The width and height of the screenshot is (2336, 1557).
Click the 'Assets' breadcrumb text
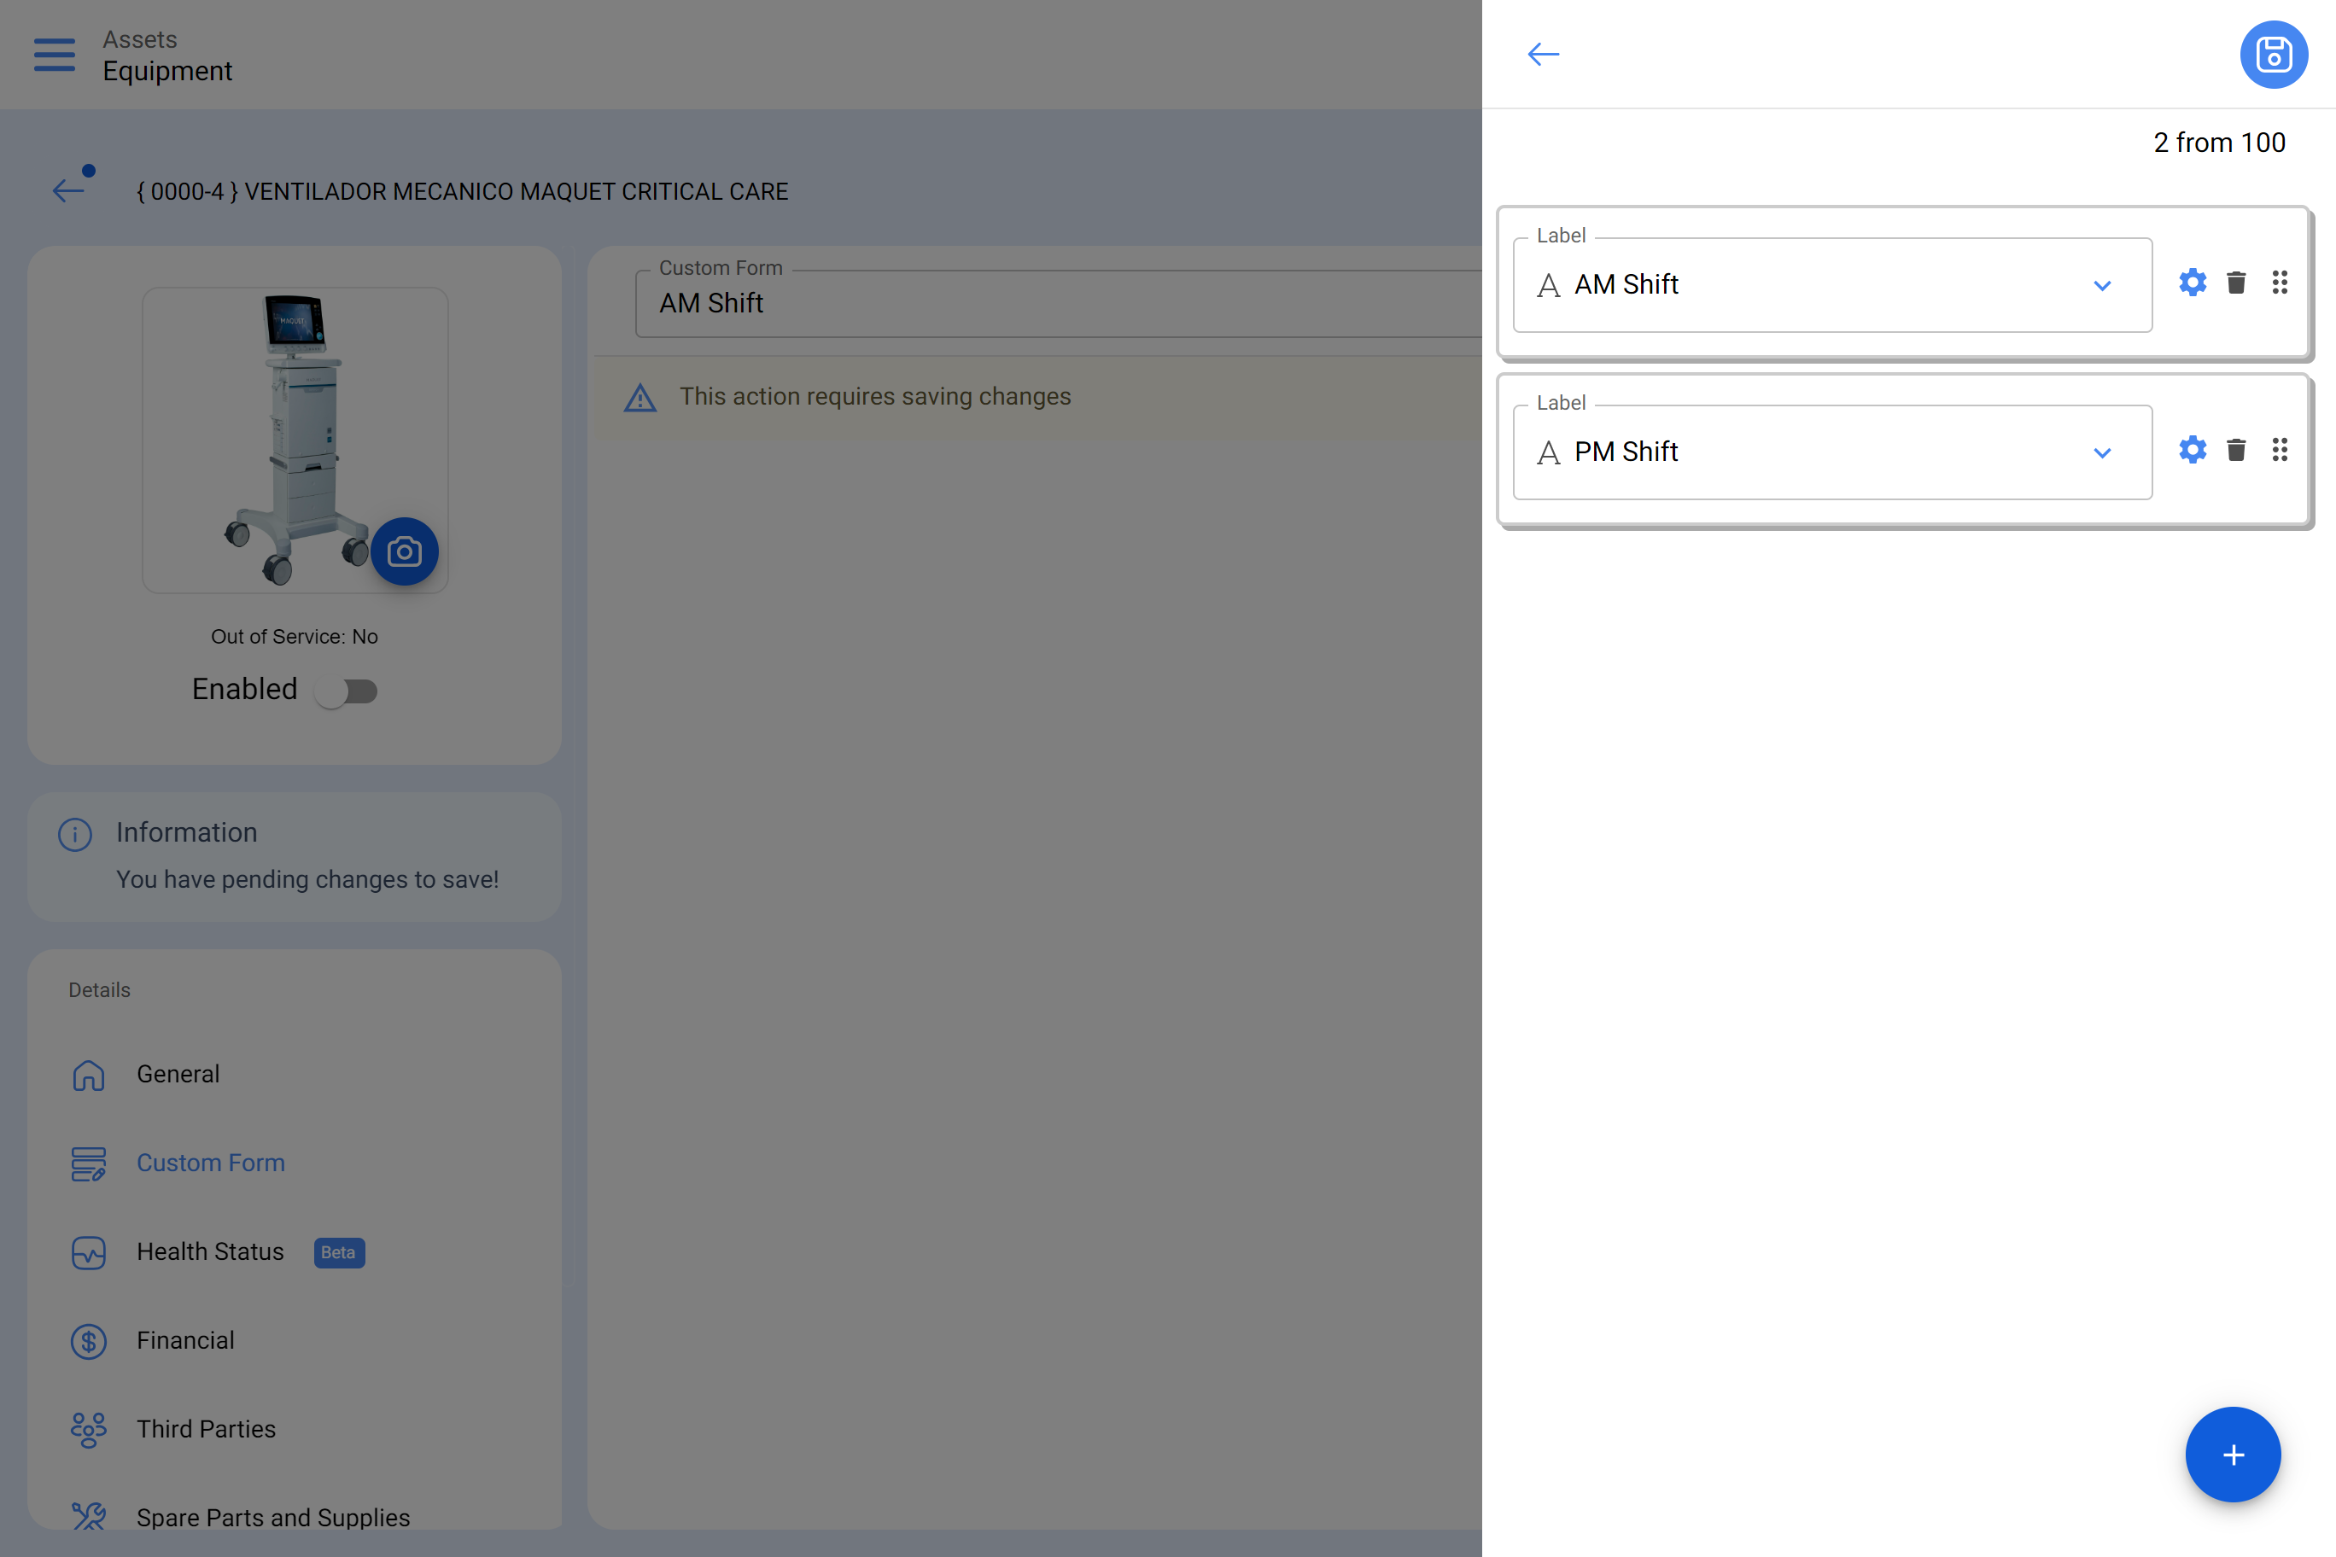click(x=140, y=40)
